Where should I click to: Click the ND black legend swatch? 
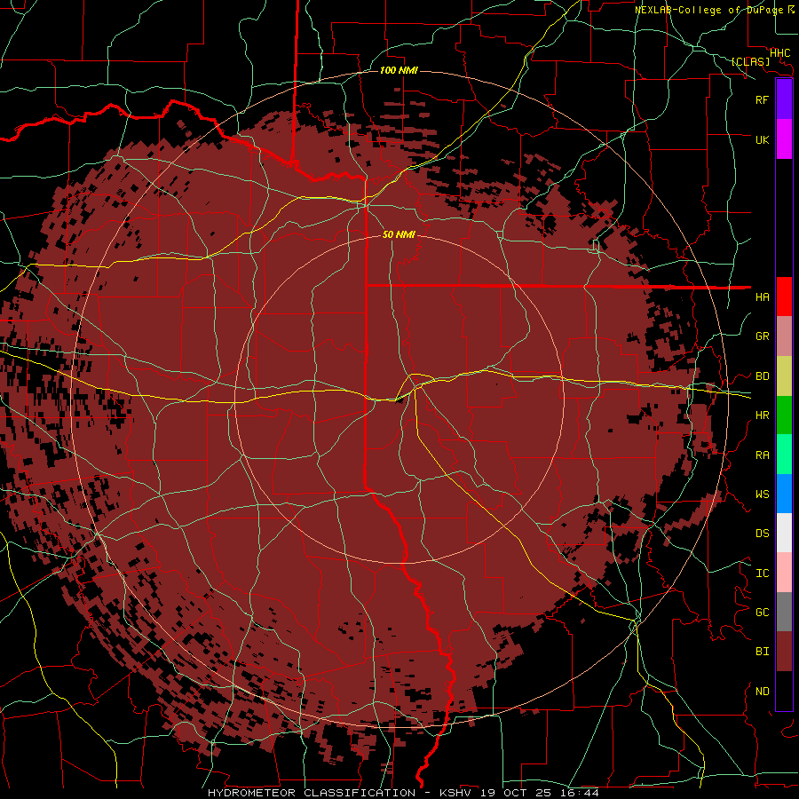point(784,691)
